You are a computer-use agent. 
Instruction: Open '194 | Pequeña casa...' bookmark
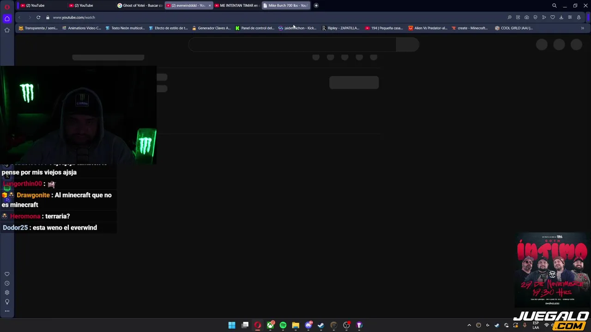(384, 28)
